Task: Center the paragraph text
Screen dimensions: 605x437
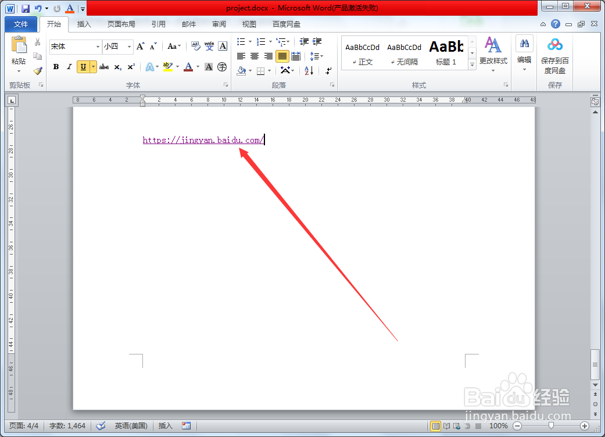Action: [255, 56]
